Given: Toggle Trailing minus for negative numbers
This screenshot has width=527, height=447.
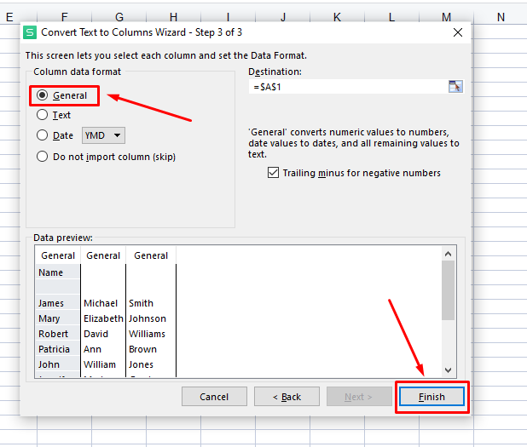Looking at the screenshot, I should pos(273,173).
